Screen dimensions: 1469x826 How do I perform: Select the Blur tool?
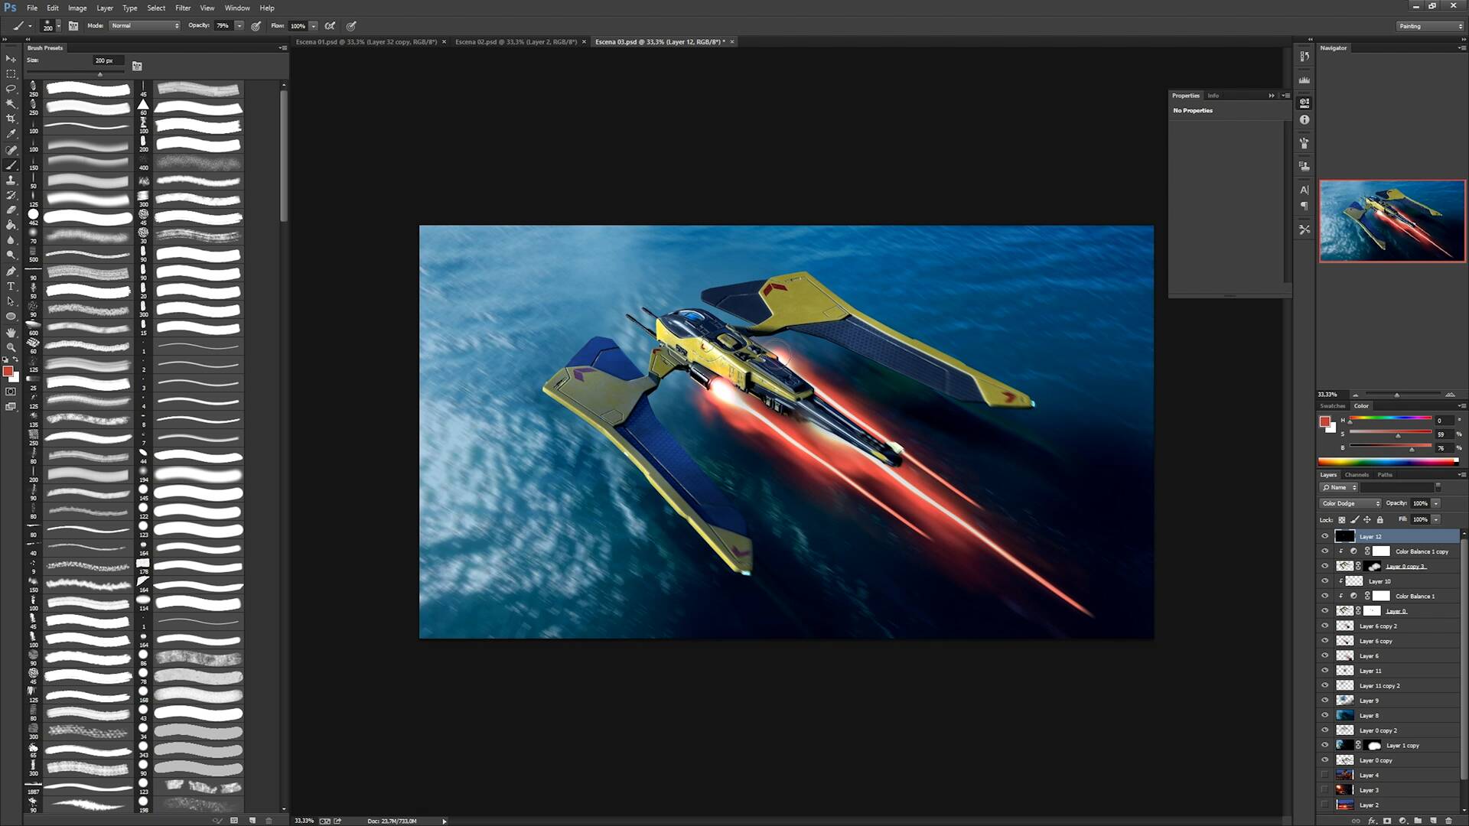[11, 240]
